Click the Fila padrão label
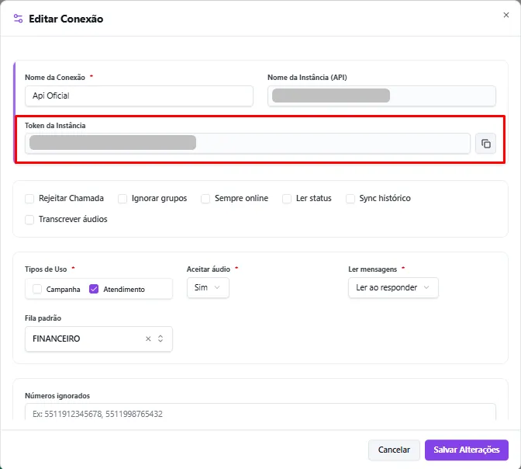 pos(43,318)
